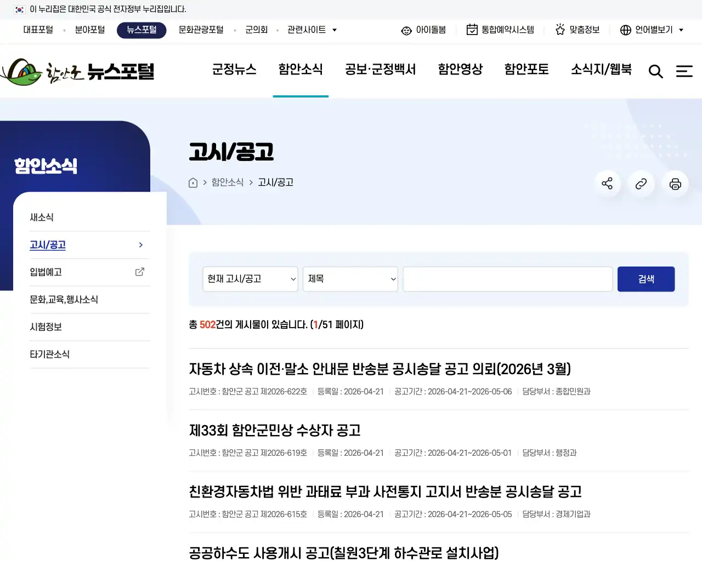Click the 아이돌봄 face icon
702x561 pixels.
tap(406, 30)
